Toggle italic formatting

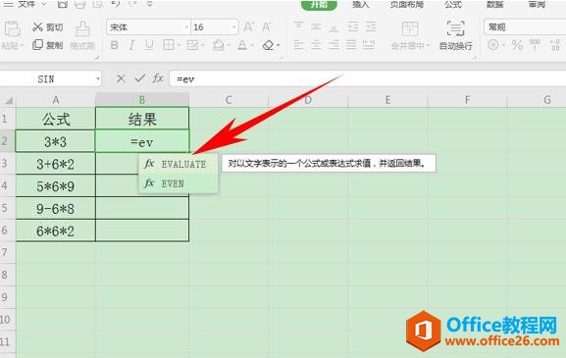(x=131, y=45)
